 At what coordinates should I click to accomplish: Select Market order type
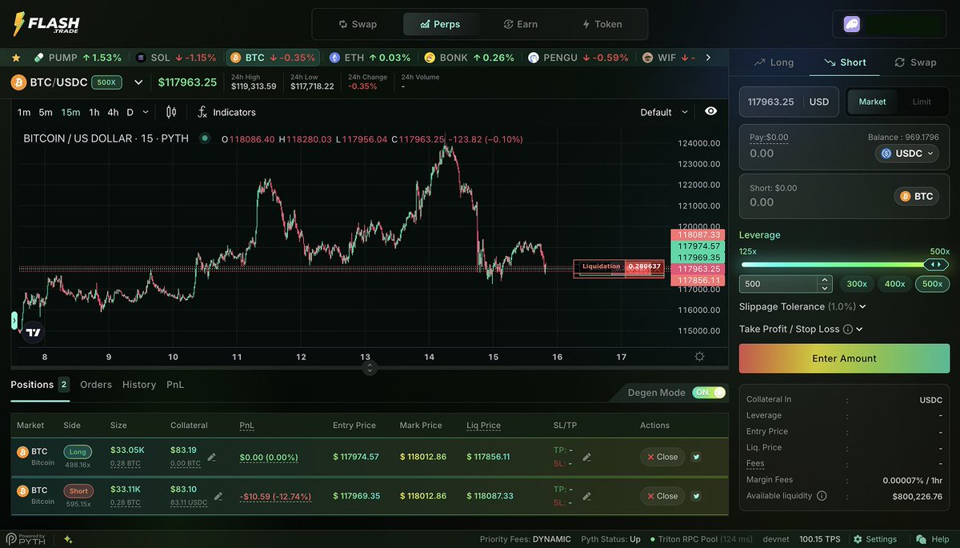click(x=872, y=102)
